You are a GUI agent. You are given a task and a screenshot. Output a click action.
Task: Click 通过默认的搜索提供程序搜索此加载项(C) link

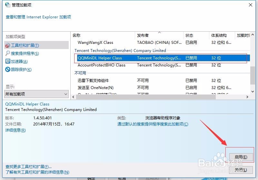tap(153, 124)
